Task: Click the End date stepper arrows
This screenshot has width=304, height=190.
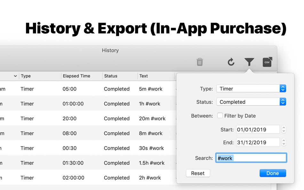Action: click(284, 142)
